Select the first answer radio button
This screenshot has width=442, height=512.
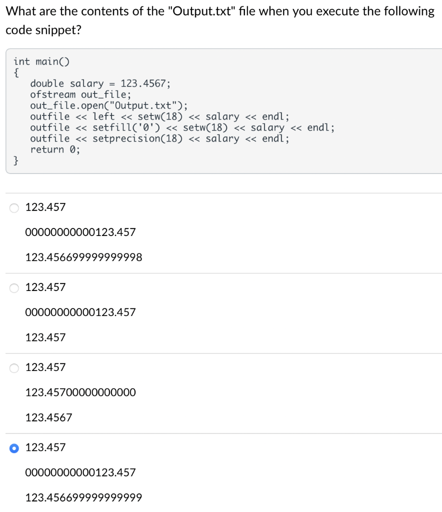pyautogui.click(x=14, y=207)
